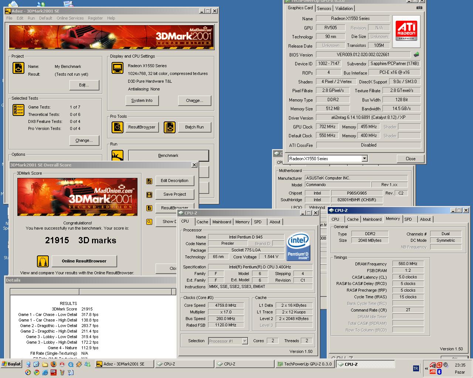Screen dimensions: 473x378
Task: Click the GPU Clock 702 MHz value
Action: click(x=327, y=127)
